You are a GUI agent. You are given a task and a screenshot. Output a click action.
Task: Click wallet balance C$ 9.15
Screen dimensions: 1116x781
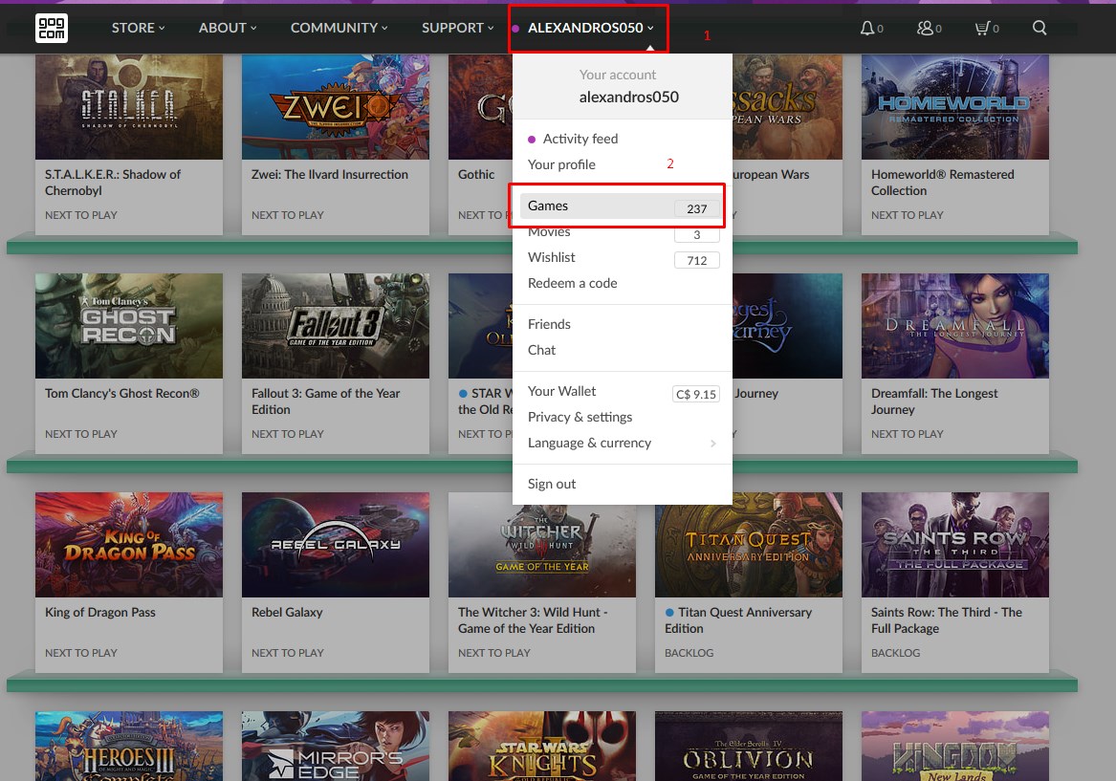tap(696, 394)
